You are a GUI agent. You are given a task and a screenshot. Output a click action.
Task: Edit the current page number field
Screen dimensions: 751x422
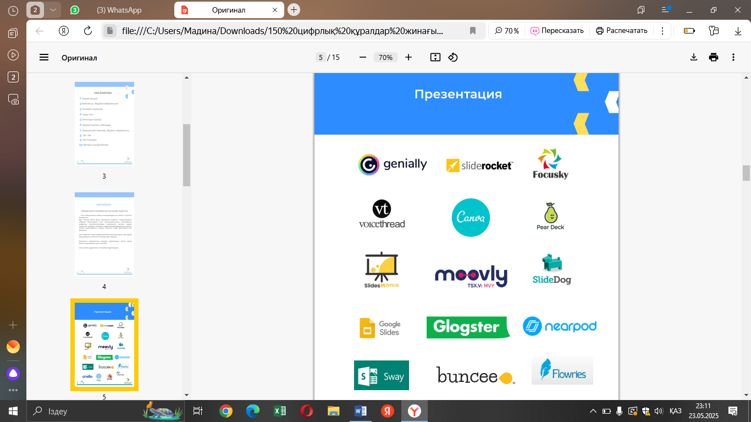tap(321, 57)
